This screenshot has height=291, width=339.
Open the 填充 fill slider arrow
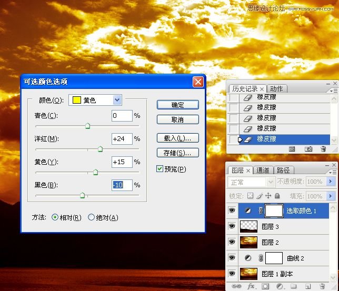(331, 196)
